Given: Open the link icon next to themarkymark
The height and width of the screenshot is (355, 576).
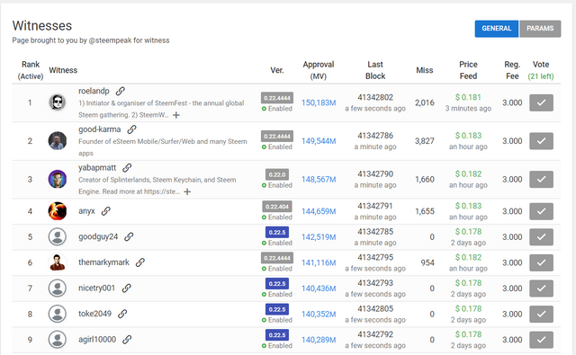Looking at the screenshot, I should (140, 262).
